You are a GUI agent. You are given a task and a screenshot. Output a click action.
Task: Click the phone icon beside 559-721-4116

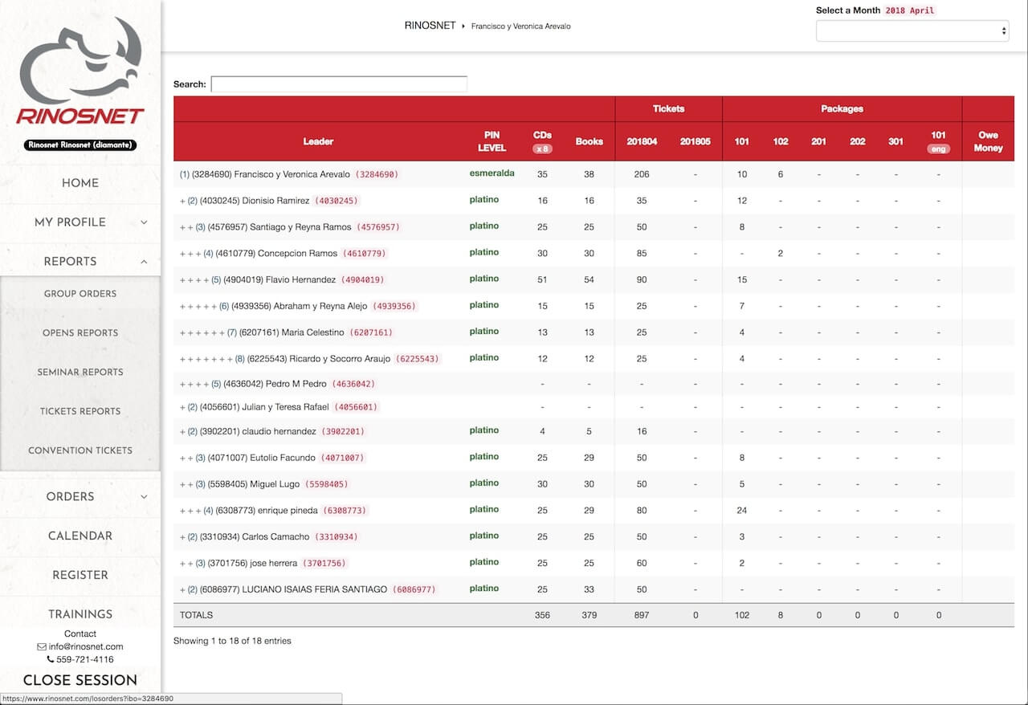click(50, 660)
